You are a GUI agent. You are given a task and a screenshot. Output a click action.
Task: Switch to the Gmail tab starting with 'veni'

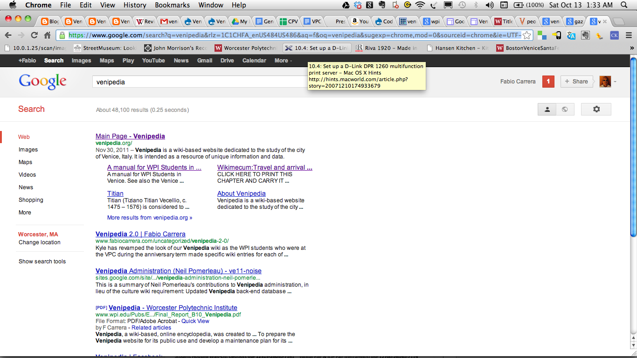168,21
